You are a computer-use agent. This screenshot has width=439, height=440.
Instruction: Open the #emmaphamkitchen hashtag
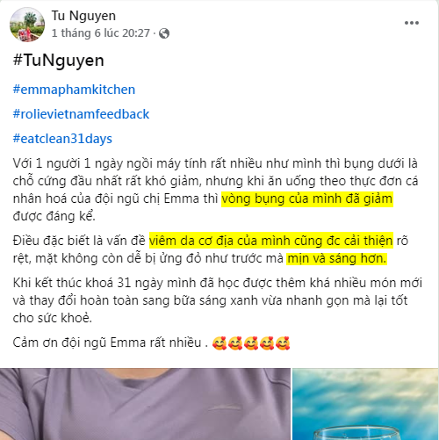click(x=74, y=90)
